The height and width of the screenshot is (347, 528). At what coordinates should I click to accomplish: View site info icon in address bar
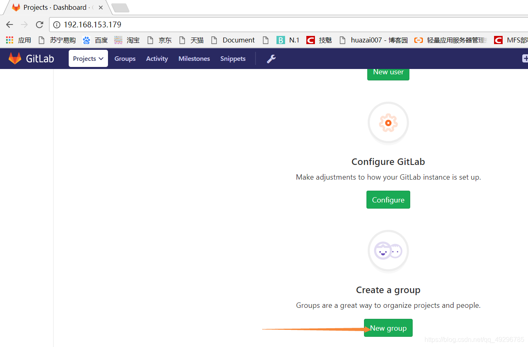click(57, 24)
